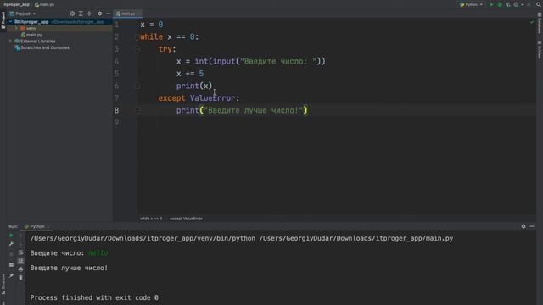Open the Python run configuration dropdown
543x305 pixels.
tap(471, 4)
